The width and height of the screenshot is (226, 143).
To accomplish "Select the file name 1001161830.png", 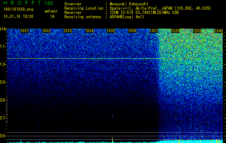I will click(19, 10).
